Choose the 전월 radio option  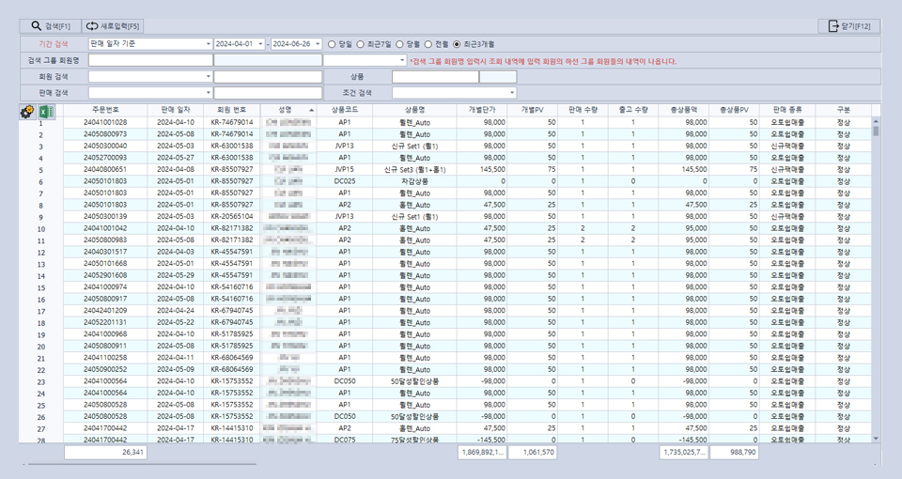(x=428, y=44)
